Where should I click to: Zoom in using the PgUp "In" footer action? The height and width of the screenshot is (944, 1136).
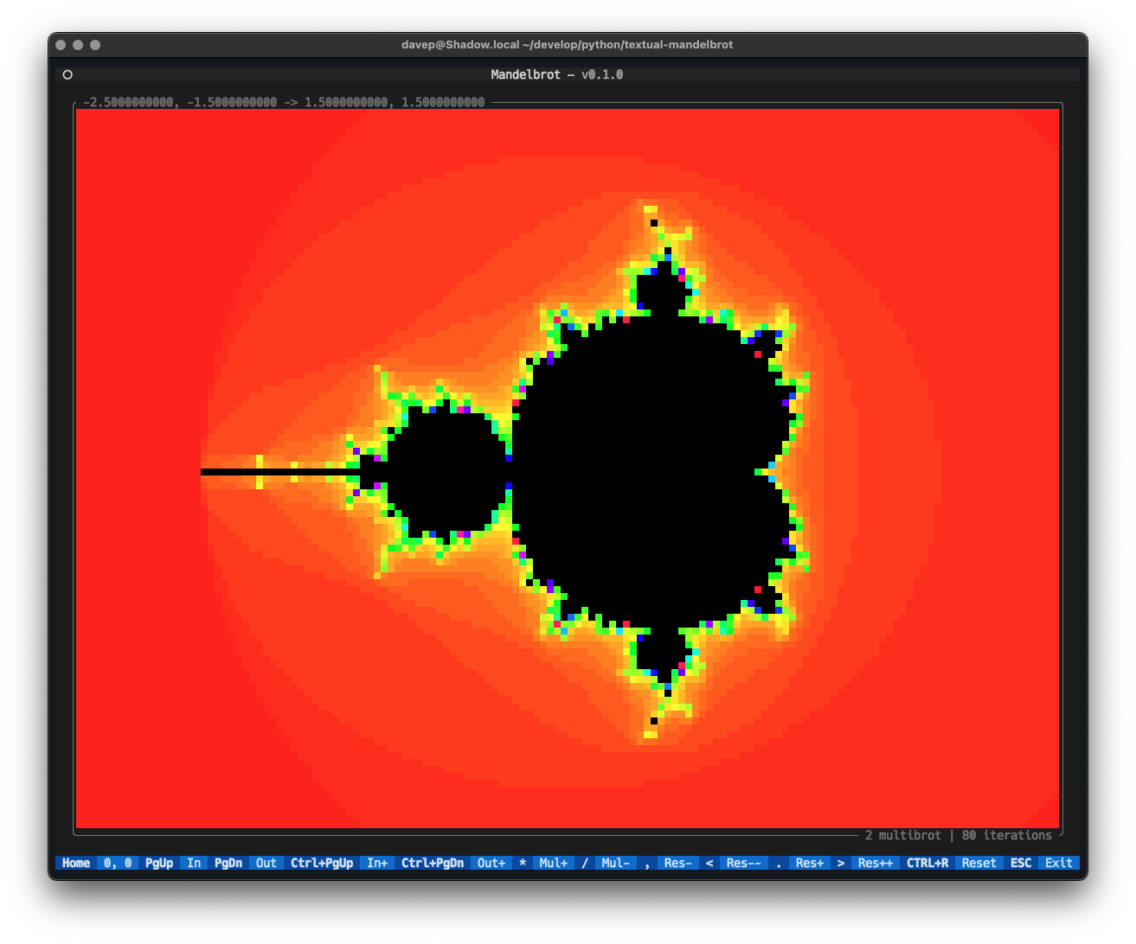pos(193,863)
